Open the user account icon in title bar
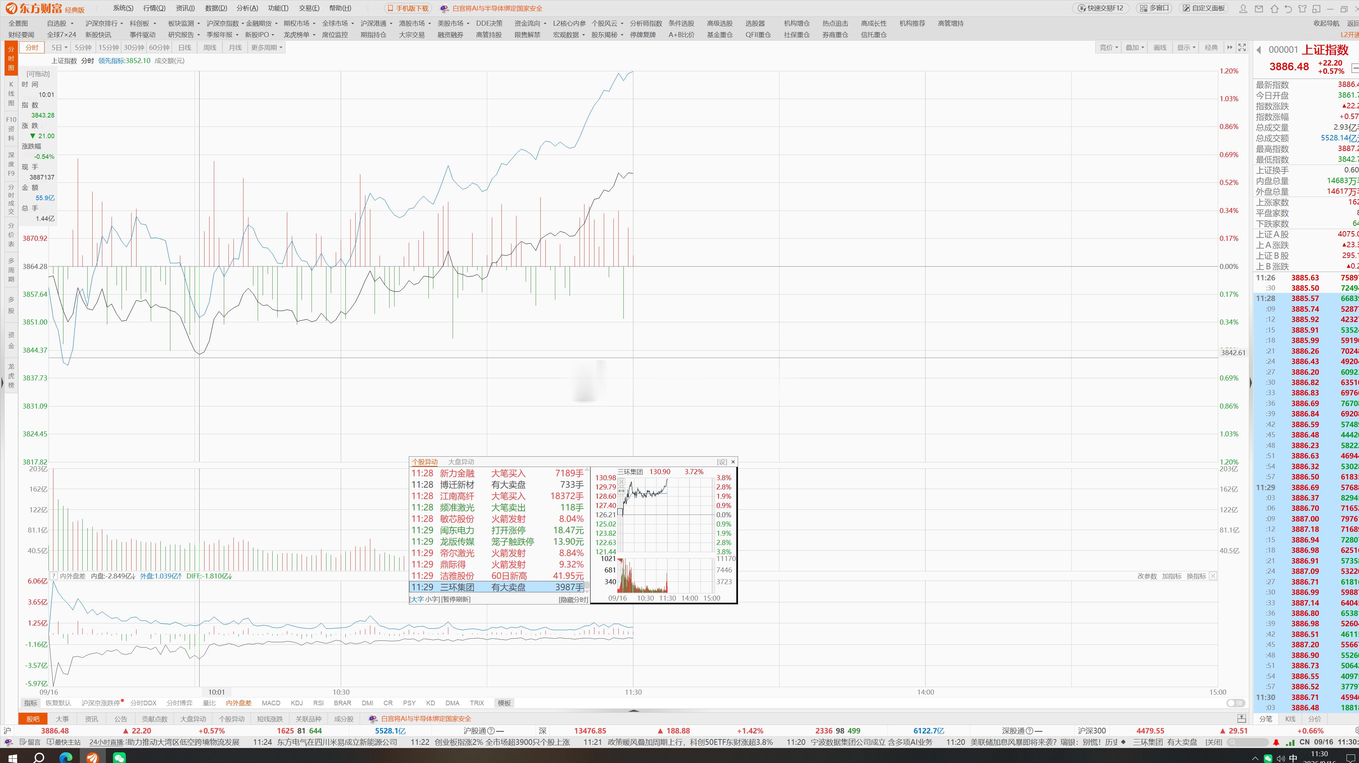 (x=1244, y=9)
